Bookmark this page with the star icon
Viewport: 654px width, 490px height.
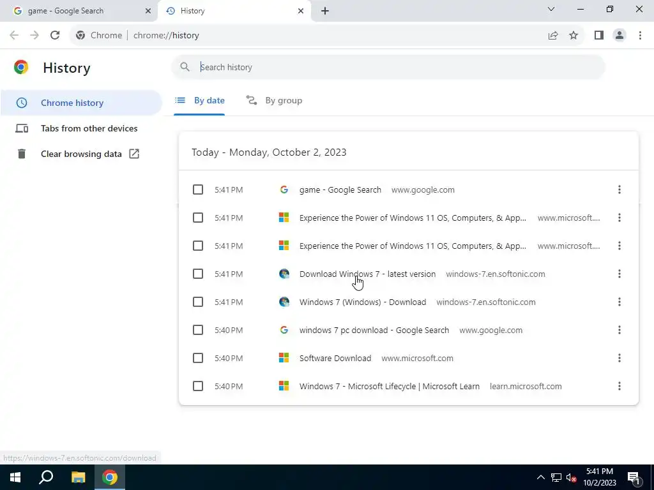574,36
